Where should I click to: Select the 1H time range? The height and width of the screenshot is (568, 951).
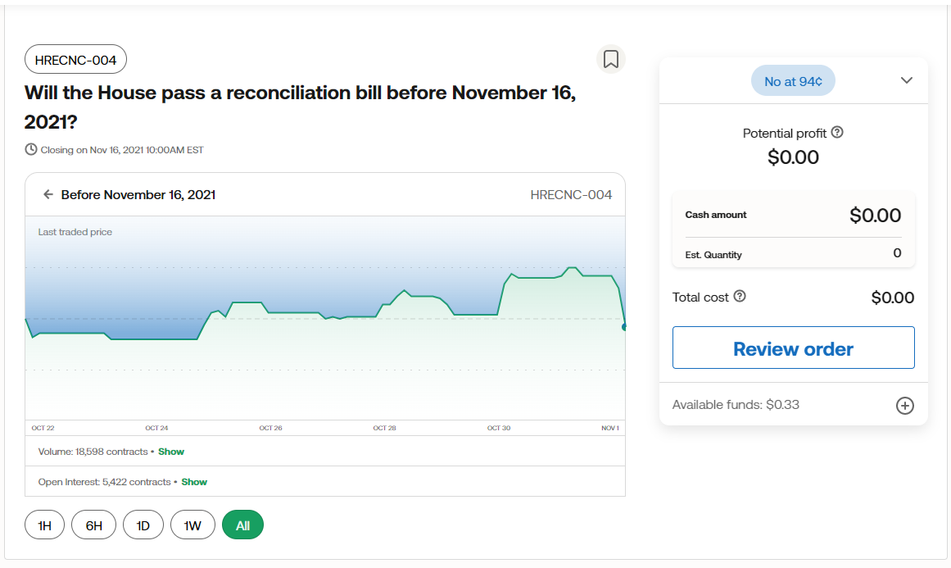coord(45,525)
